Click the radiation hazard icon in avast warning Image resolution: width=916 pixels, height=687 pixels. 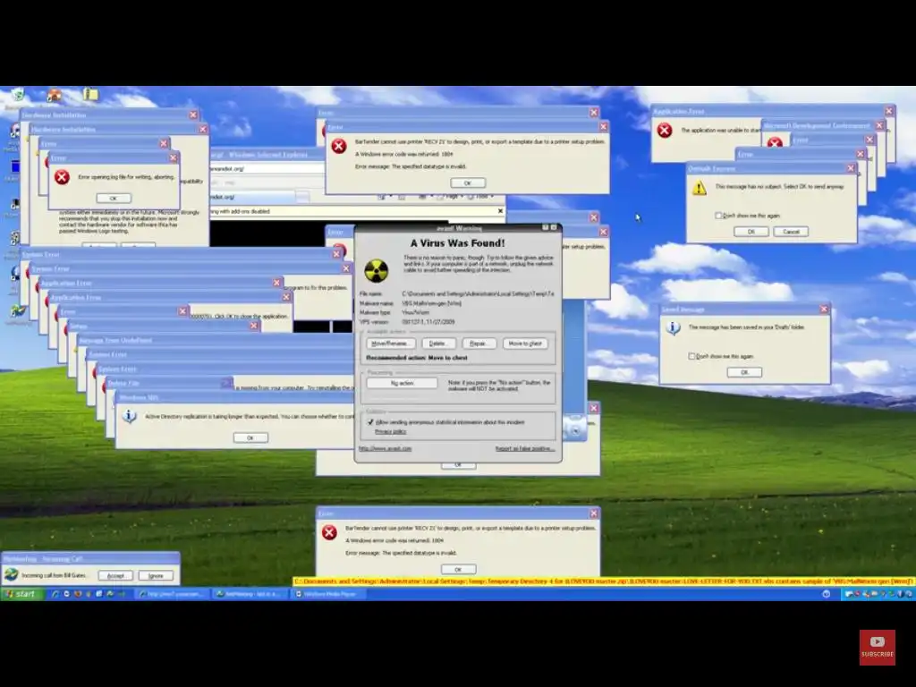[x=377, y=270]
